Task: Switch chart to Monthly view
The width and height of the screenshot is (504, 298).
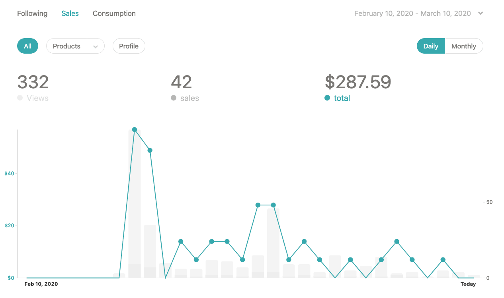Action: pos(463,46)
